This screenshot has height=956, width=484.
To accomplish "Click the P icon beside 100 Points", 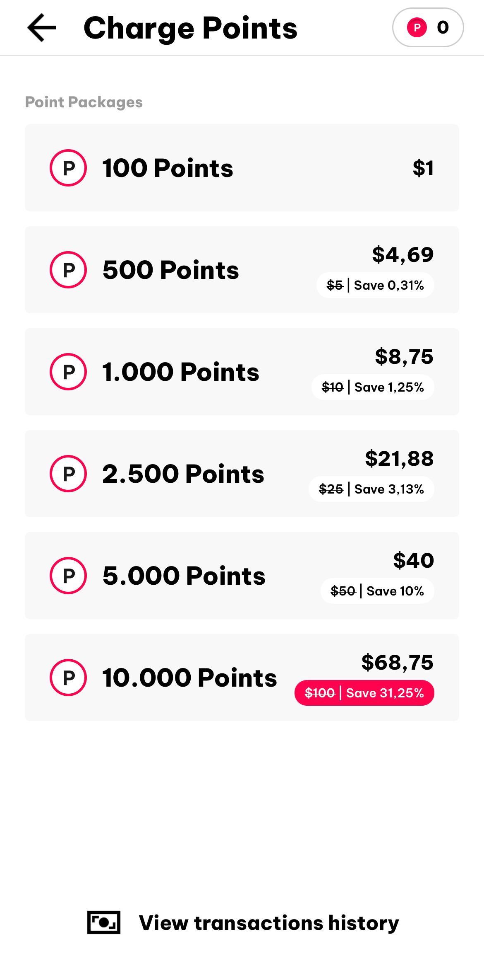I will pos(68,168).
